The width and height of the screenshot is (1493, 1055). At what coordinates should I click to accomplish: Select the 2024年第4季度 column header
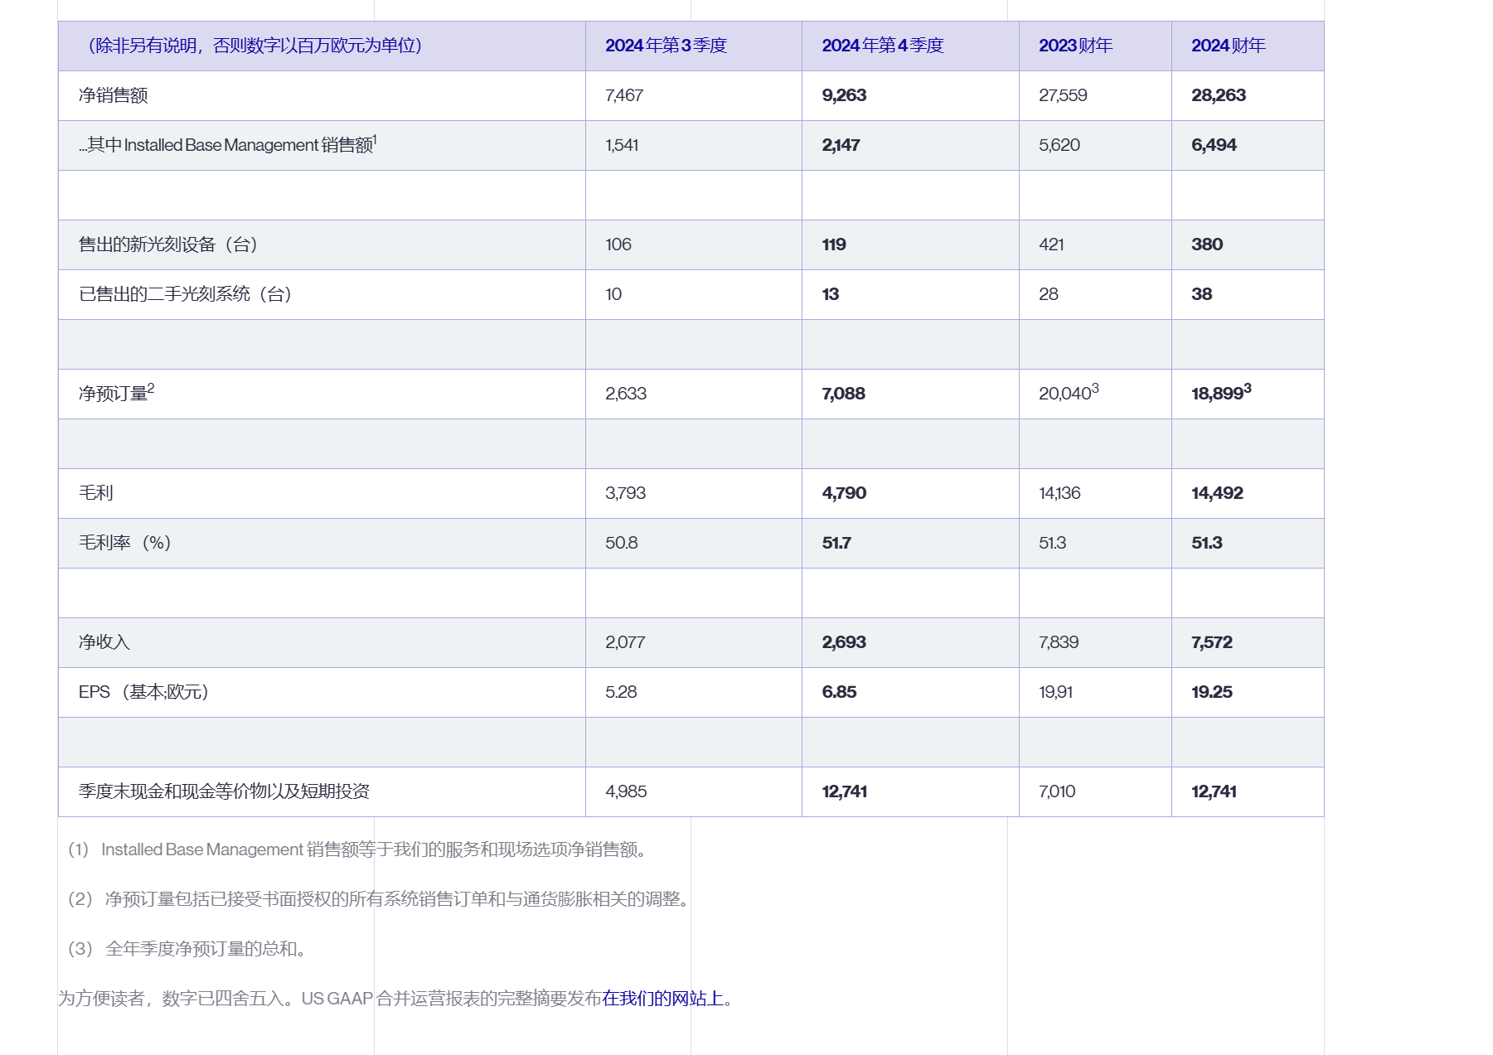883,46
